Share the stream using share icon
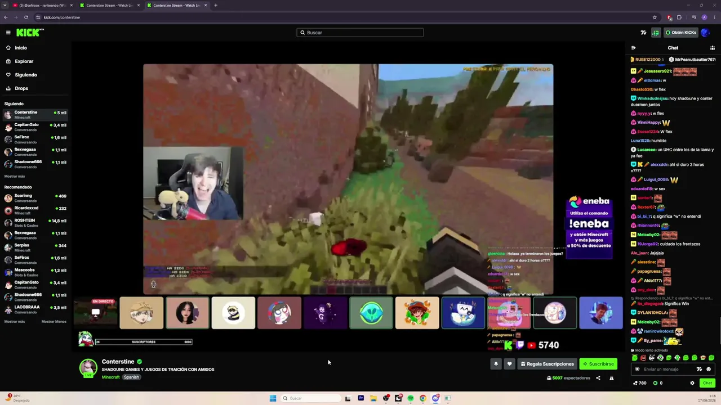This screenshot has width=721, height=405. 598,378
